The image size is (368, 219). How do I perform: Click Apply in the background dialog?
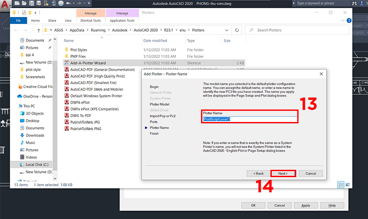click(x=306, y=205)
